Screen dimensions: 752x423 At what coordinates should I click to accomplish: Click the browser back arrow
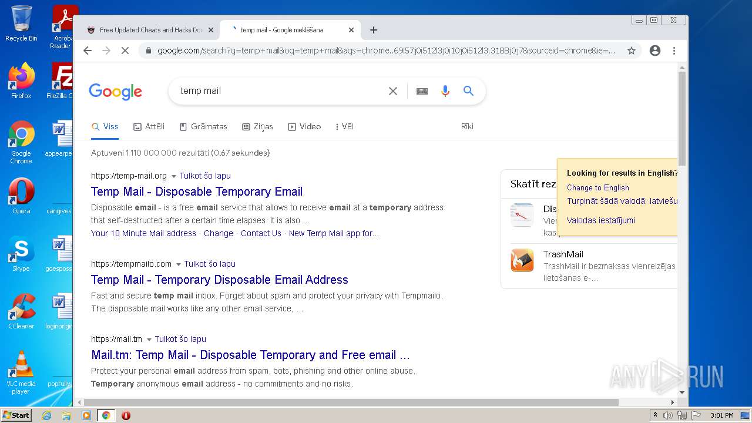coord(88,51)
